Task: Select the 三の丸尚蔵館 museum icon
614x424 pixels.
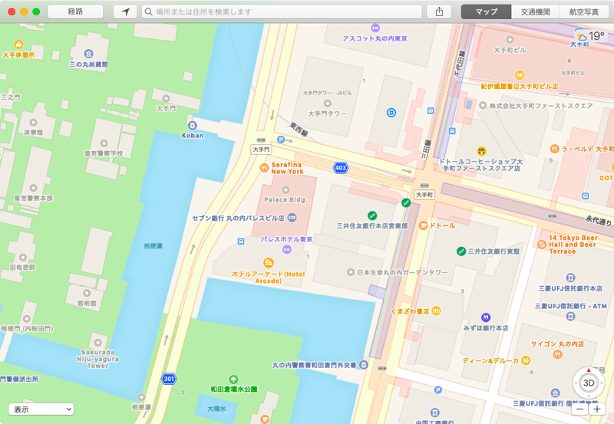Action: (x=89, y=54)
